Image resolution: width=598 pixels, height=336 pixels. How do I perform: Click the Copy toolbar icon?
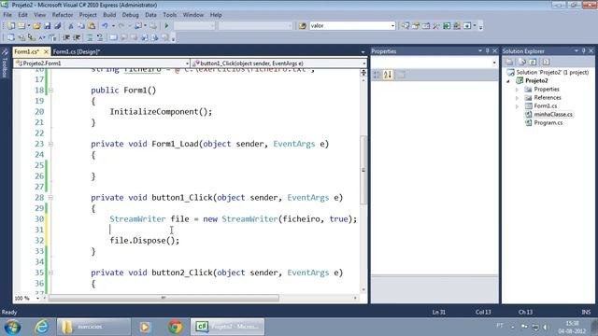point(81,26)
